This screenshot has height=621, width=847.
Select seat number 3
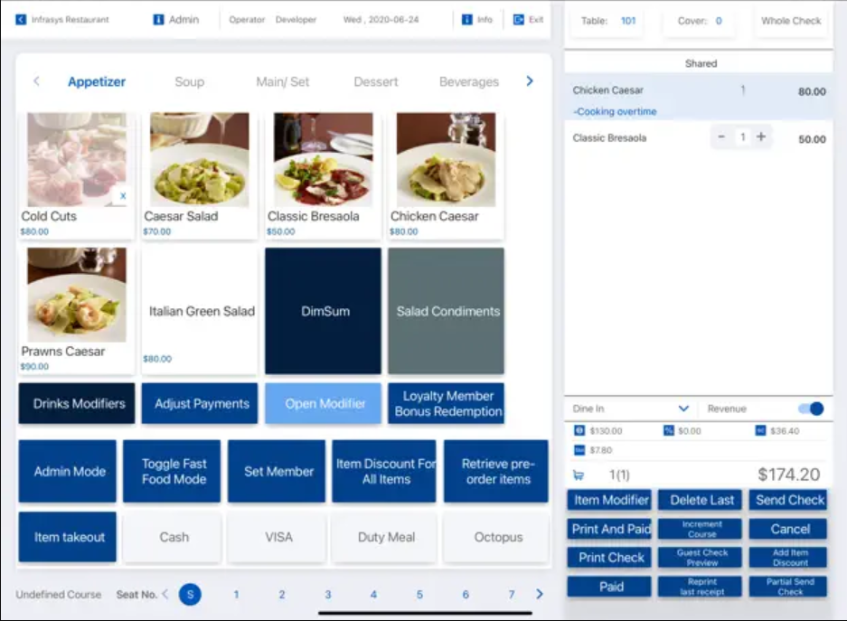click(x=327, y=594)
